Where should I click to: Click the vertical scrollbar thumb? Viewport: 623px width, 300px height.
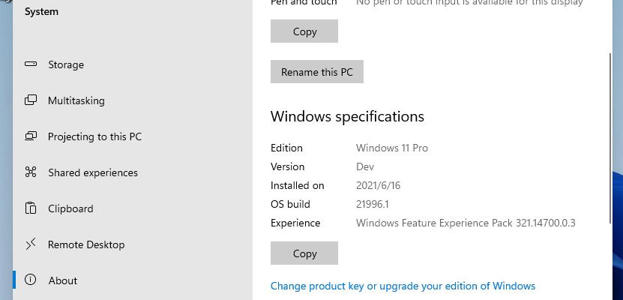coord(611,138)
